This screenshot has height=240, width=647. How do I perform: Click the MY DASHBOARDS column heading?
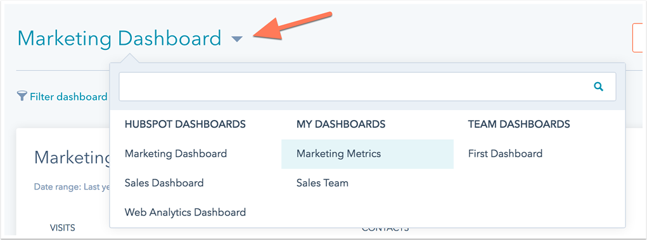pyautogui.click(x=341, y=124)
